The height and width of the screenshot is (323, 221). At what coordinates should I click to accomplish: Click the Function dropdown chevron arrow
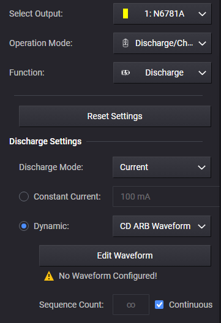tap(202, 72)
